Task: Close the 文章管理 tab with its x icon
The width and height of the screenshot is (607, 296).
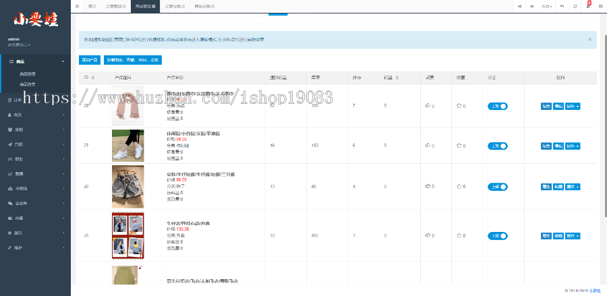Action: pyautogui.click(x=124, y=7)
